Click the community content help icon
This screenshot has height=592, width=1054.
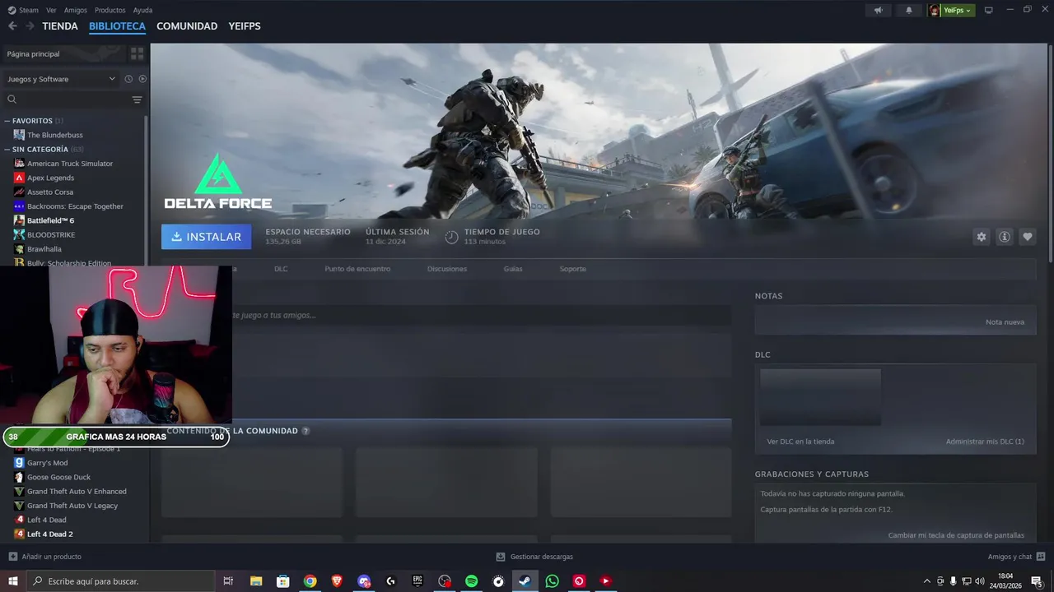[305, 431]
